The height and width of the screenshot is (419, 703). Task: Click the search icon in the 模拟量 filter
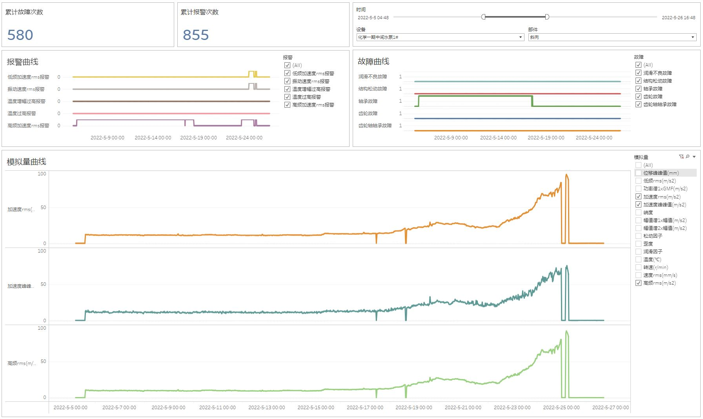[687, 157]
